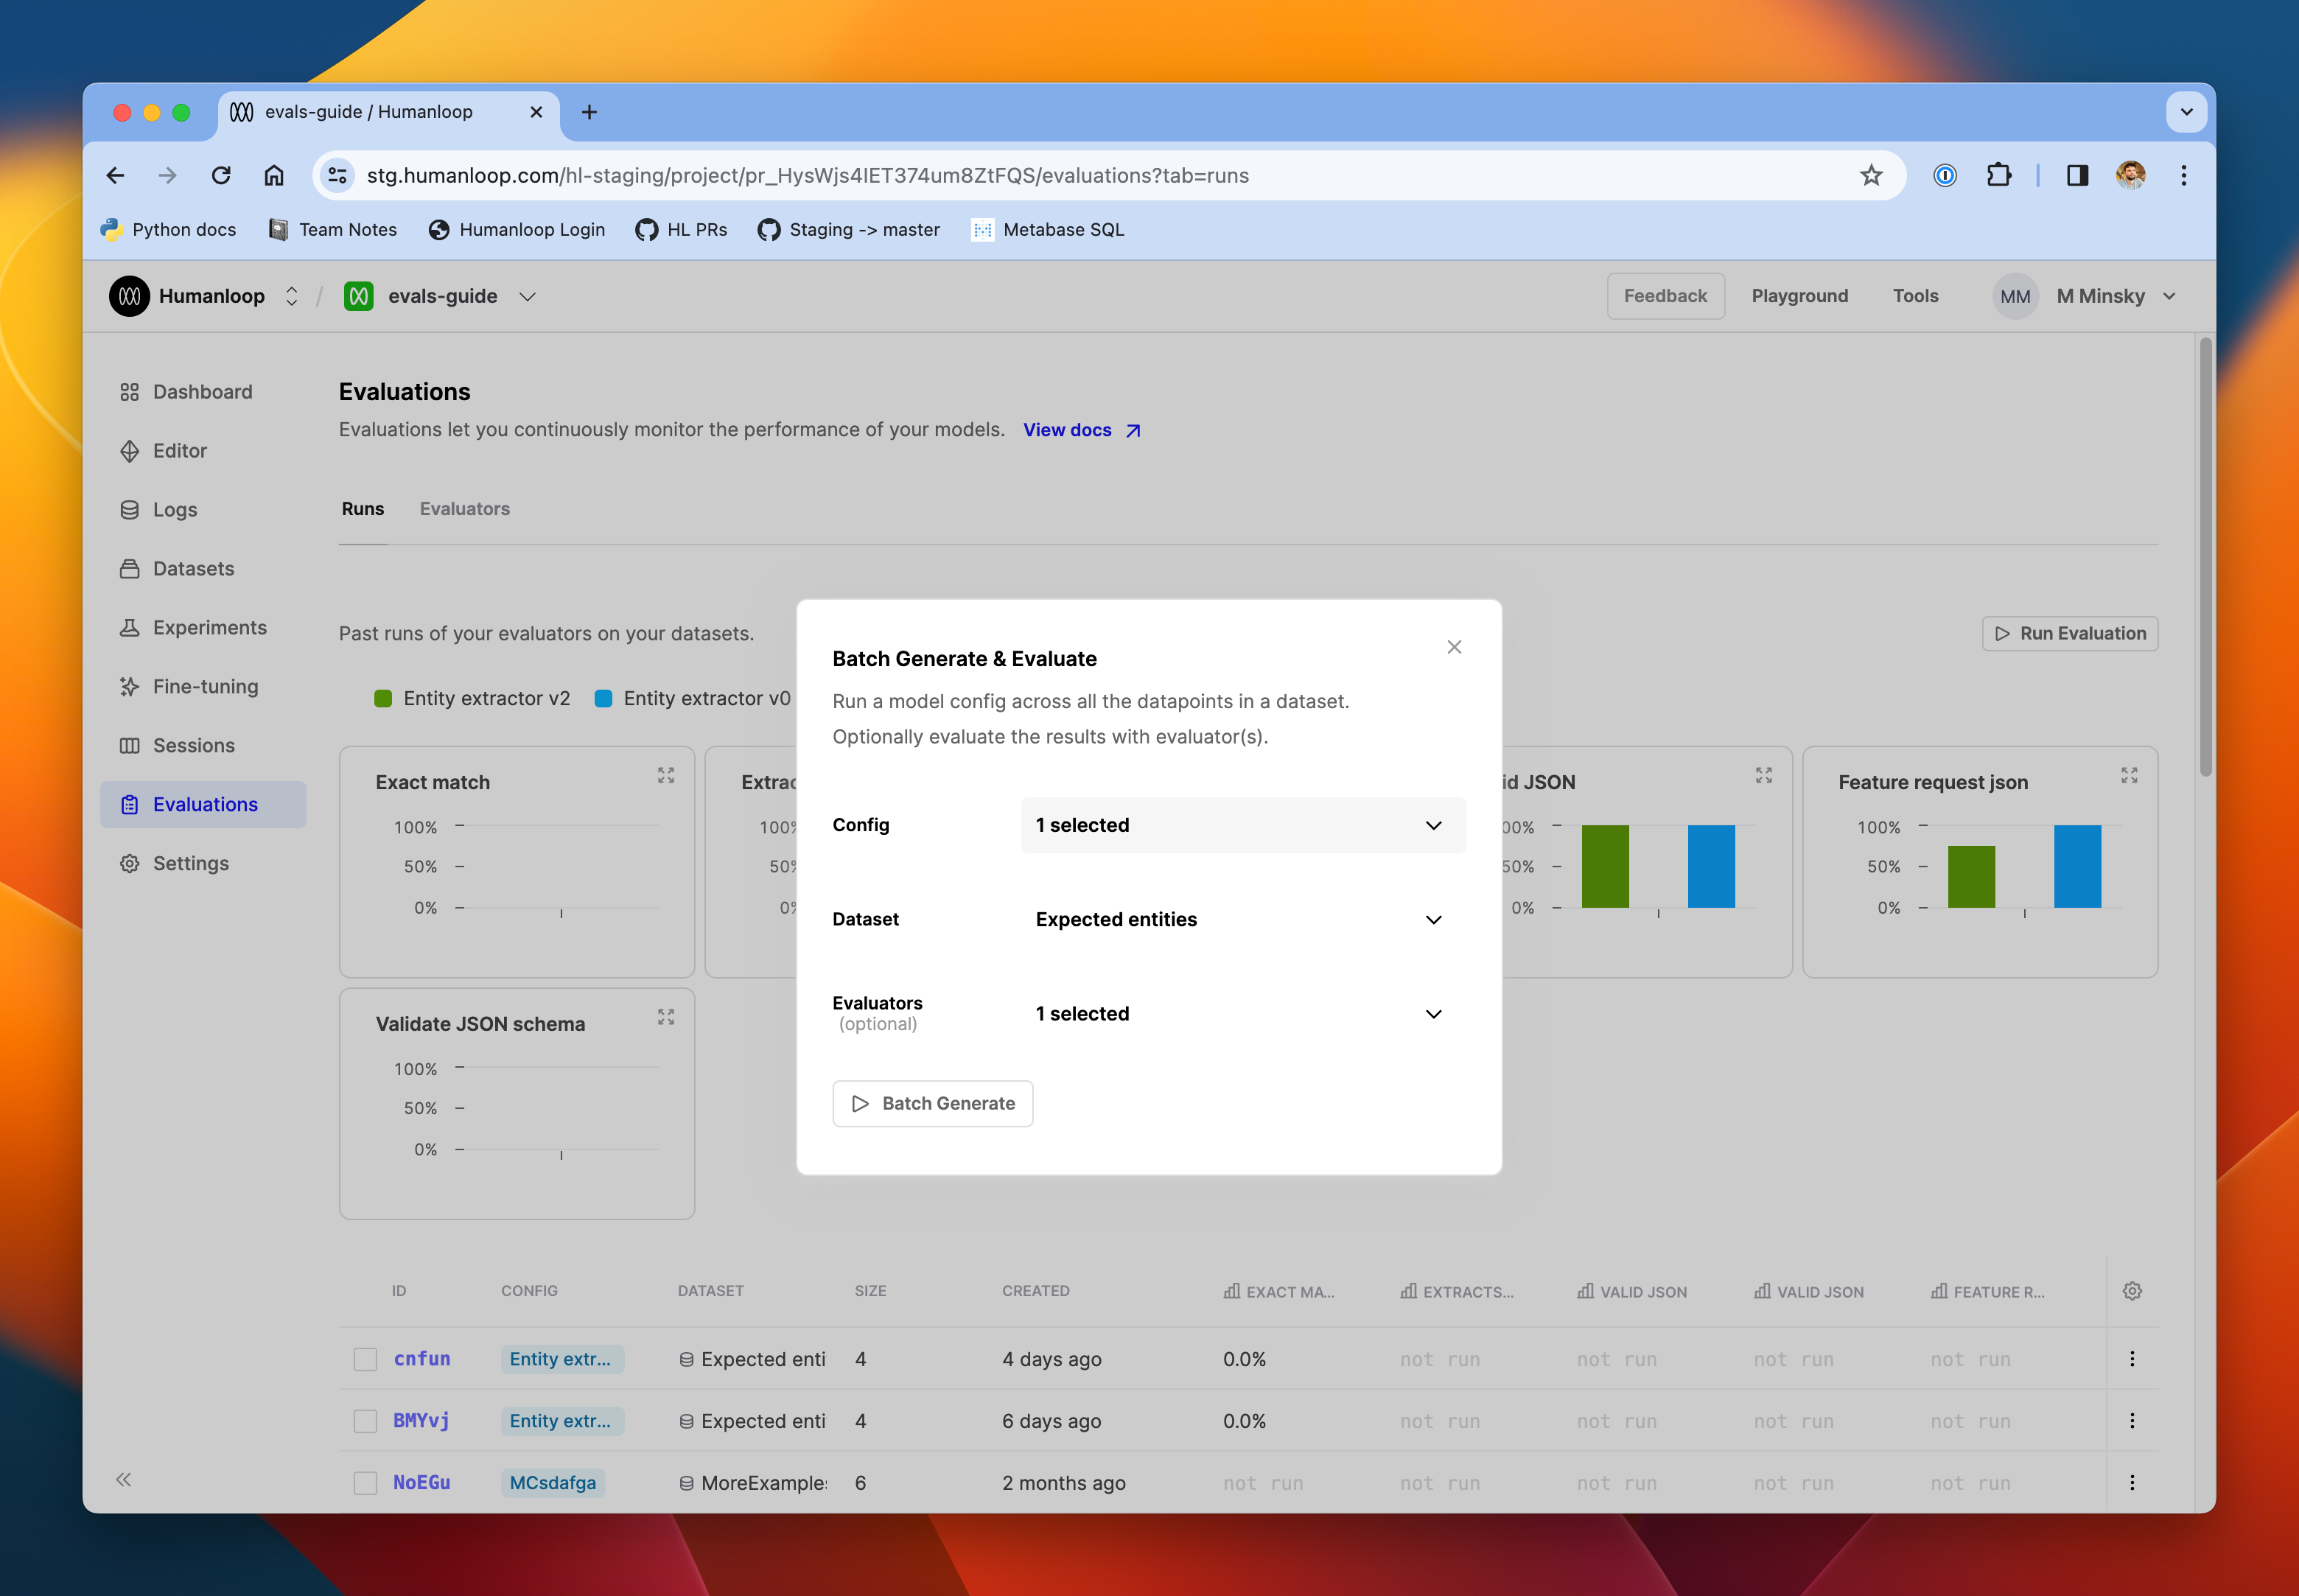Check the checkbox for run cnfun
Image resolution: width=2299 pixels, height=1596 pixels.
pos(365,1359)
